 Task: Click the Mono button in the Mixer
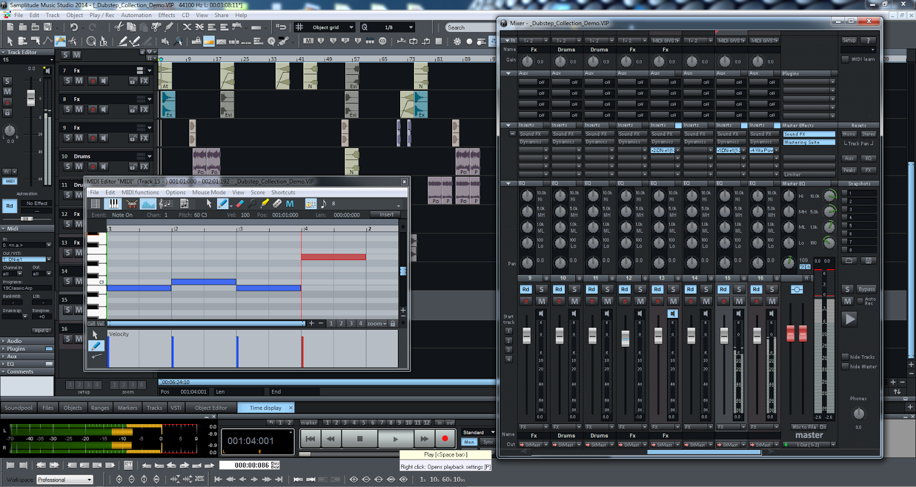tap(849, 134)
